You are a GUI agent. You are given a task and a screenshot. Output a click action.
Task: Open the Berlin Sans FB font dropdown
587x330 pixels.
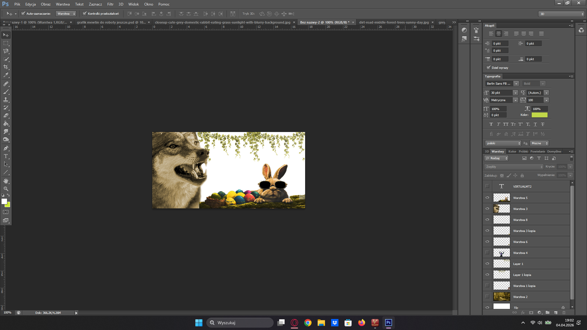[516, 84]
